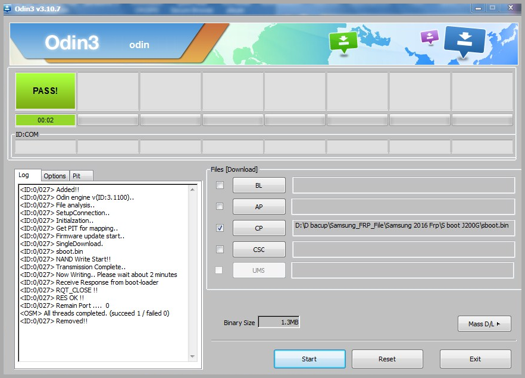
Task: Click the CSC file button
Action: click(259, 250)
